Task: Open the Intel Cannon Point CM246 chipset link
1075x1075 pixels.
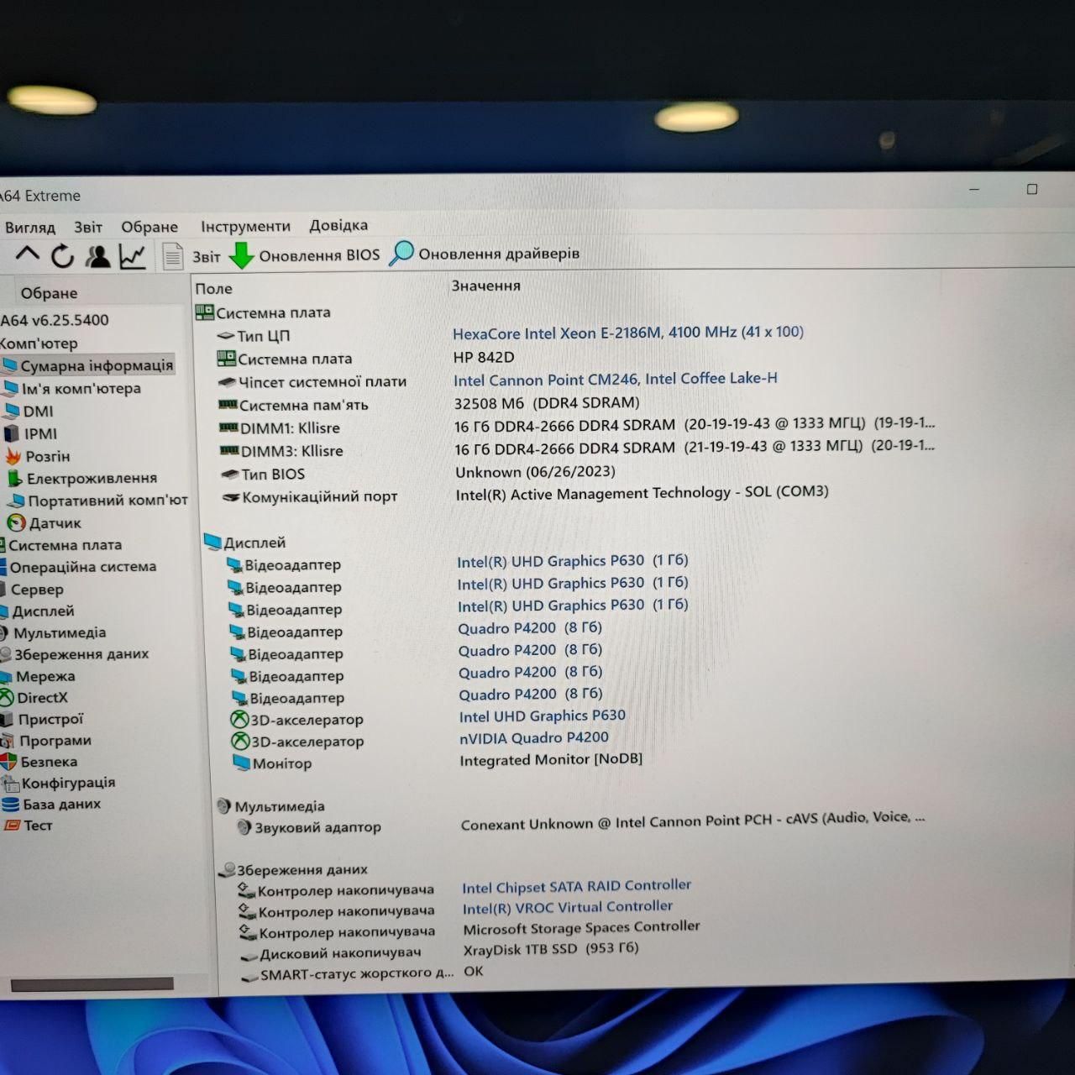Action: [616, 379]
